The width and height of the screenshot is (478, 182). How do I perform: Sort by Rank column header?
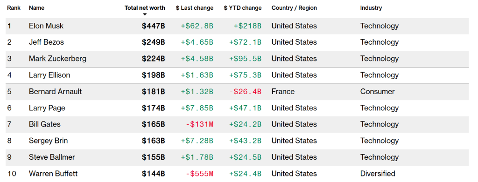coord(14,8)
